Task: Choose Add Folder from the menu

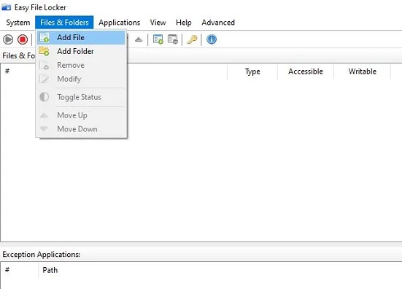Action: (81, 51)
